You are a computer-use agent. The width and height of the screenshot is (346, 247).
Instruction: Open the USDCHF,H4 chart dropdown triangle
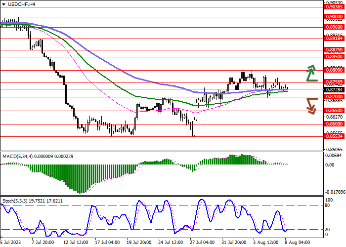tap(4, 4)
